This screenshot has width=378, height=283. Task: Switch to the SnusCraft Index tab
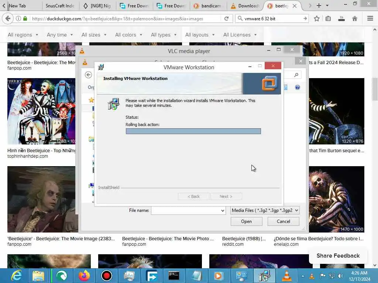tap(60, 6)
